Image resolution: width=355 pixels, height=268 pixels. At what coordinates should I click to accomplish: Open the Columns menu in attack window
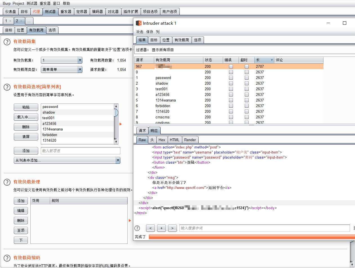(158, 32)
